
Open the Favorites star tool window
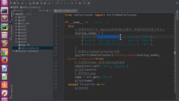[x=11, y=98]
